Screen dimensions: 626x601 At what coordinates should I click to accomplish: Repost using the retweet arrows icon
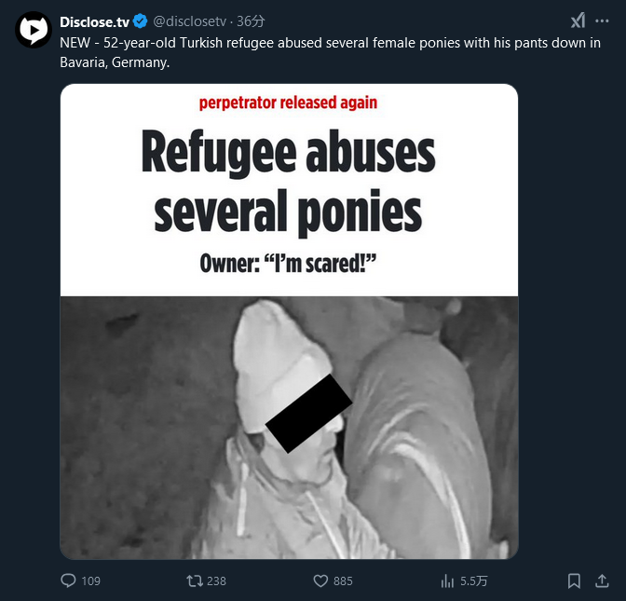[x=195, y=581]
